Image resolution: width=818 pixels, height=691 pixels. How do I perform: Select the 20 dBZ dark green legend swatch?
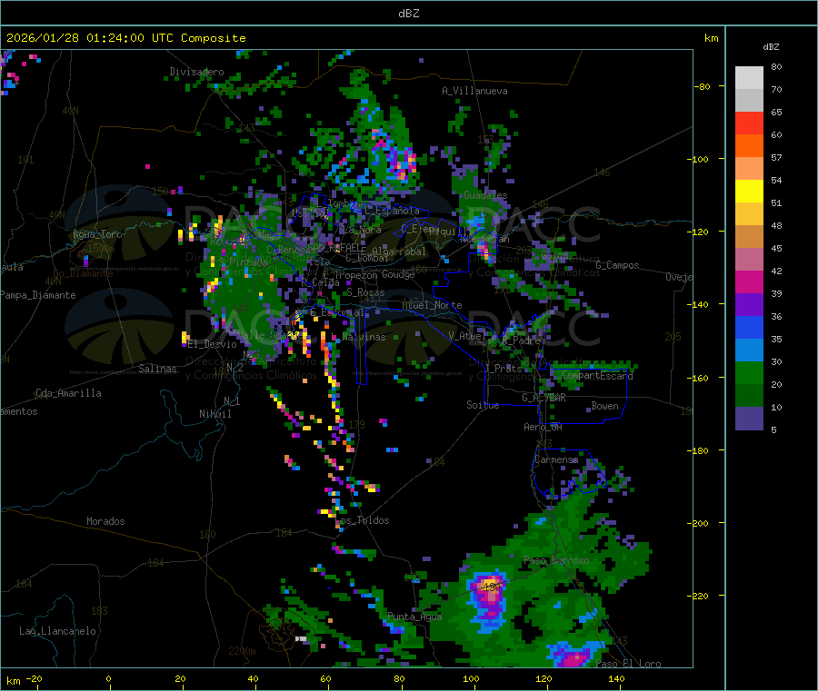749,396
